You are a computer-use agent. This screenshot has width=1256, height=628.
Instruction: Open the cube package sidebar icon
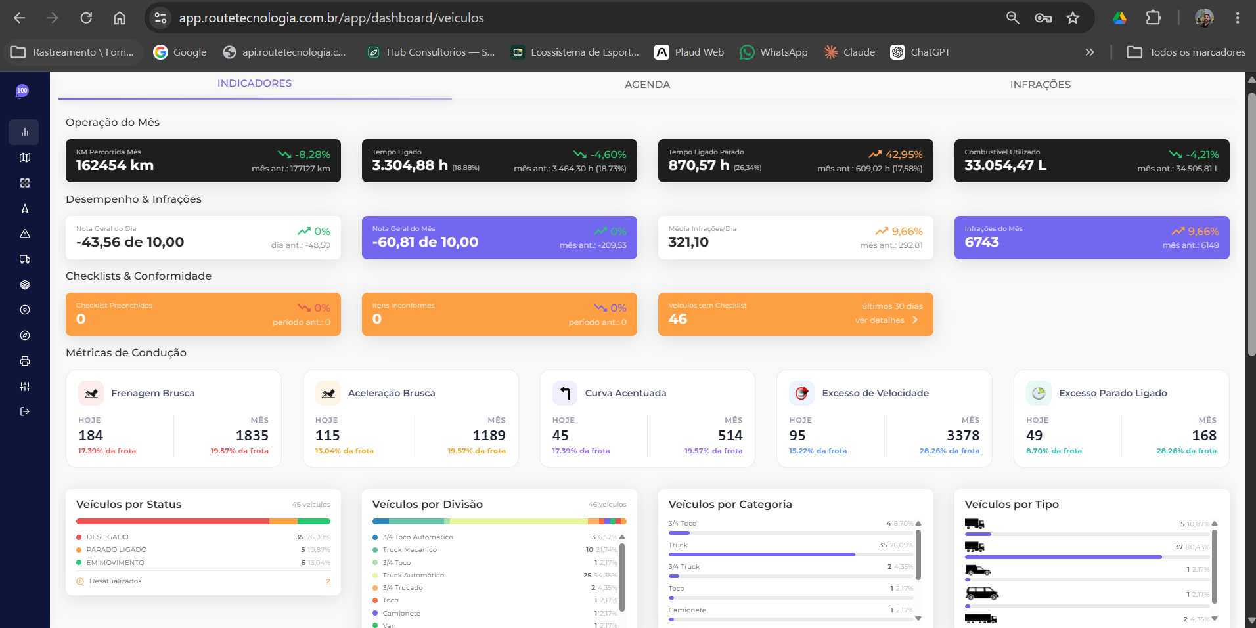pyautogui.click(x=24, y=285)
